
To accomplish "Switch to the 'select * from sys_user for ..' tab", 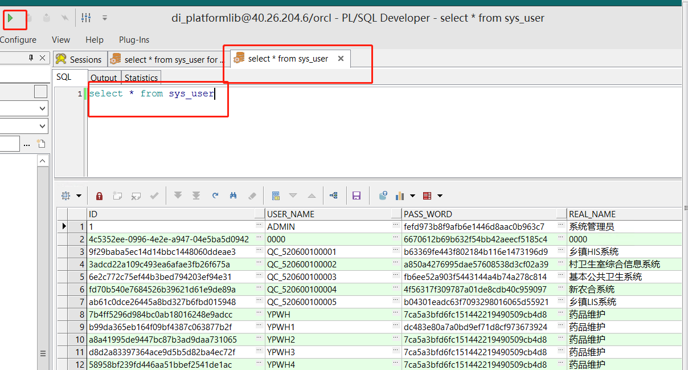I will pos(167,59).
